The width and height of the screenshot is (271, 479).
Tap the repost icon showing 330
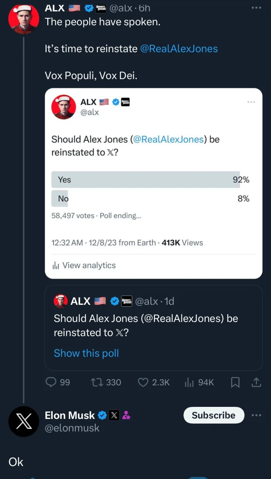tap(96, 382)
